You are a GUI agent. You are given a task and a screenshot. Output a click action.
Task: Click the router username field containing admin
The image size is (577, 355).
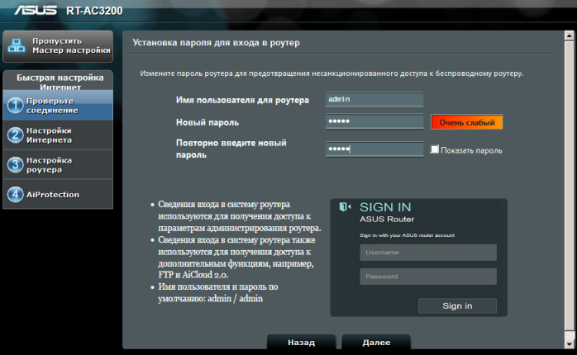pos(374,99)
